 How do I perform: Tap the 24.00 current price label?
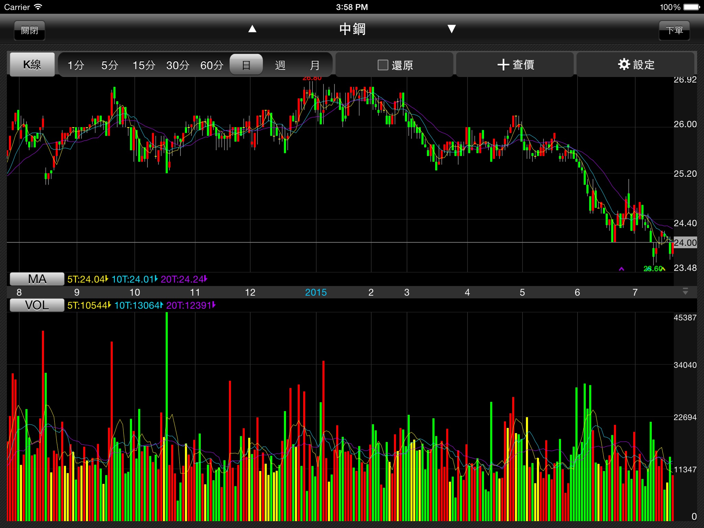point(685,243)
